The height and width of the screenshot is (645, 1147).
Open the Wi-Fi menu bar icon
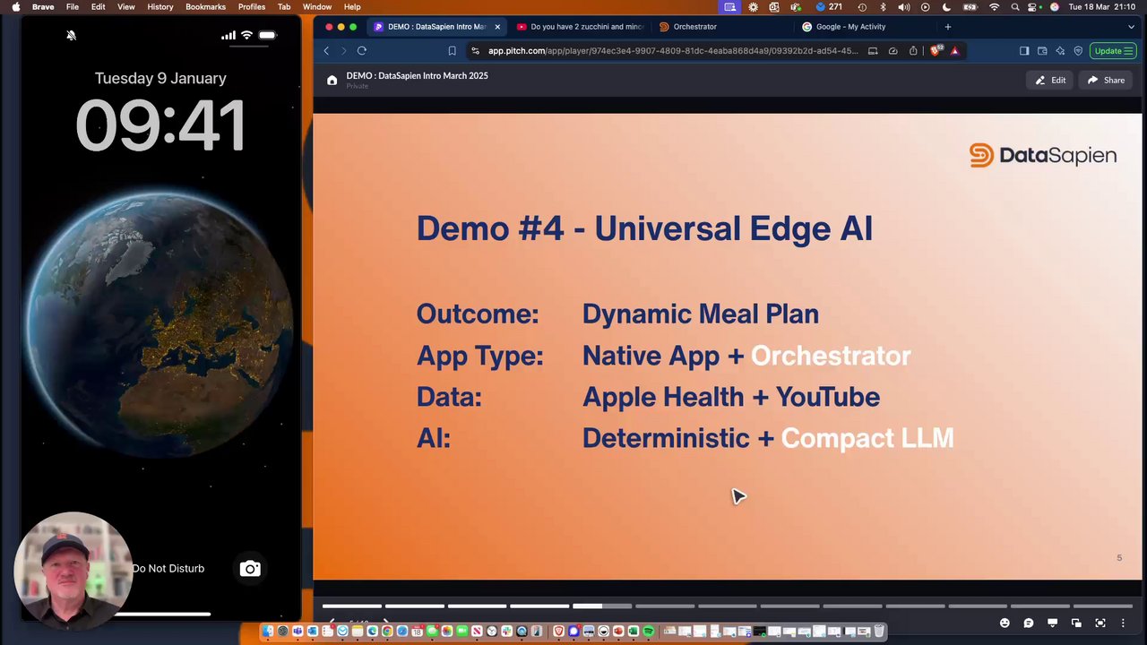(994, 7)
